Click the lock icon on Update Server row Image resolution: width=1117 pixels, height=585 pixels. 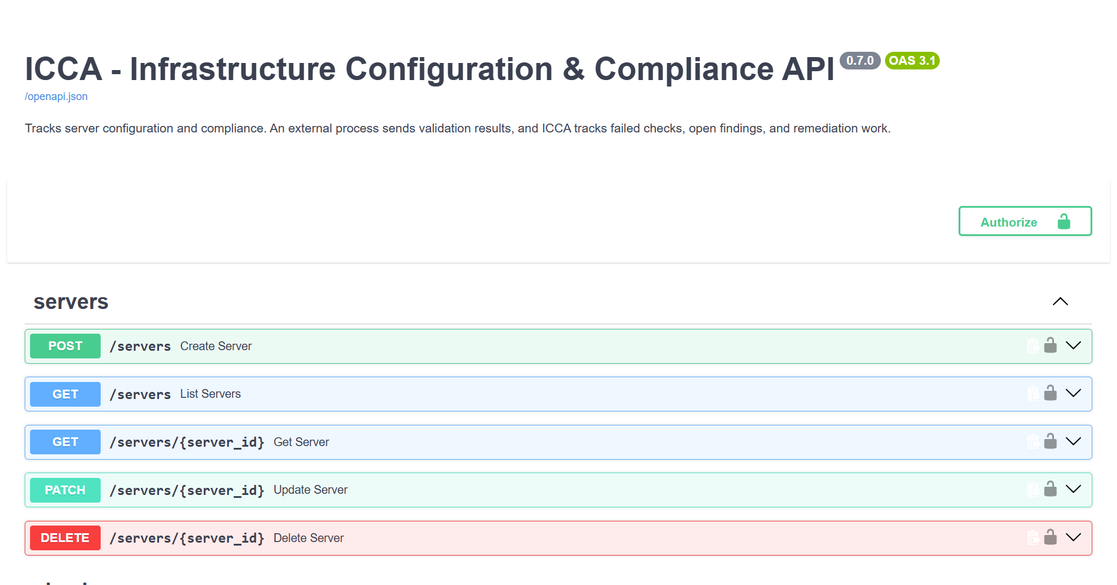(x=1050, y=489)
